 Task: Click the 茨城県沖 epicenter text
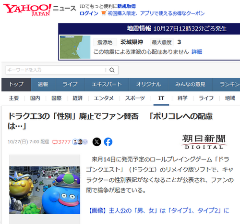tap(132, 42)
